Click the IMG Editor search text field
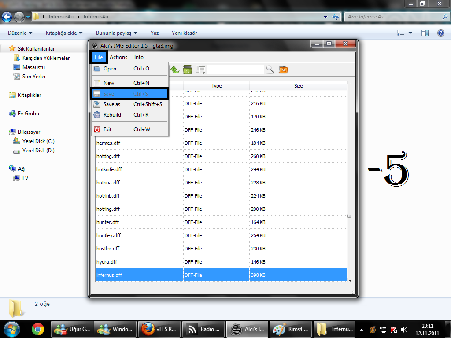Viewport: 451px width, 338px height. pyautogui.click(x=236, y=70)
